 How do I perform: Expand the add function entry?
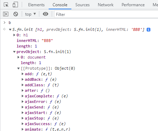tap(22, 74)
